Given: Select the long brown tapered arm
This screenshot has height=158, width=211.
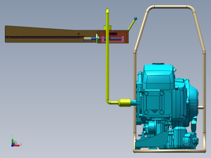Looking at the screenshot, I should 51,34.
